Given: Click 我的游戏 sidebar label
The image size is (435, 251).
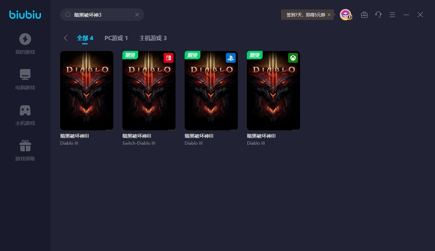Looking at the screenshot, I should point(25,52).
